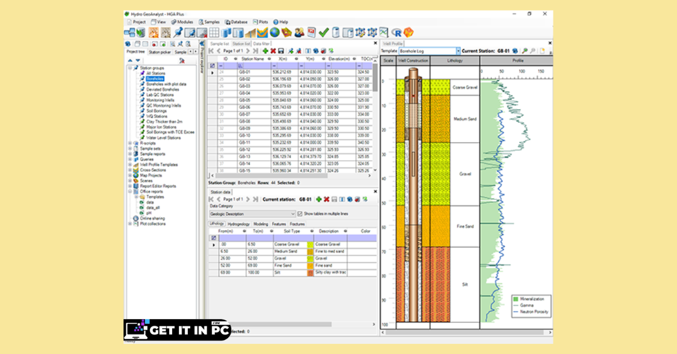Click magnifier icon in Well Profile toolbar
This screenshot has width=677, height=354.
click(525, 51)
